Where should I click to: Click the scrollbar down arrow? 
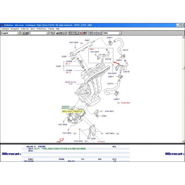pyautogui.click(x=183, y=141)
